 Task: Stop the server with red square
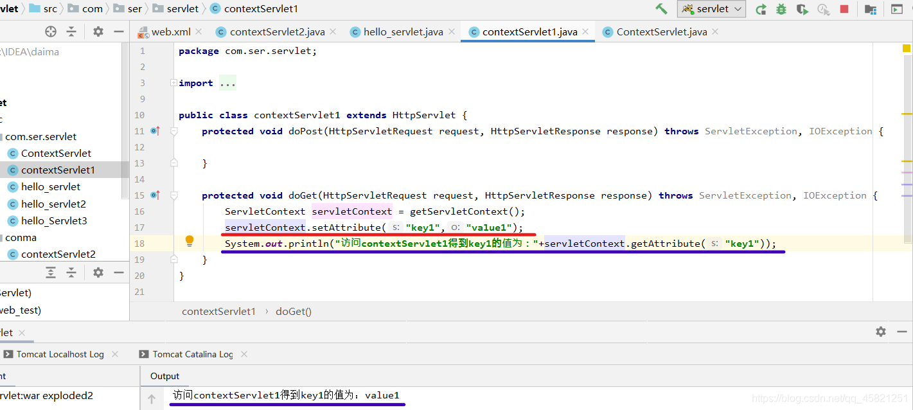(844, 9)
